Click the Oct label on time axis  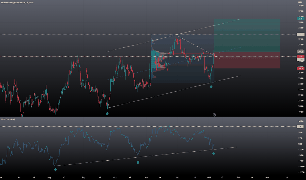point(115,177)
